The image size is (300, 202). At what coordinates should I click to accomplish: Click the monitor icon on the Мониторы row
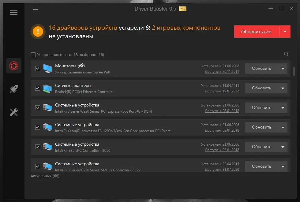48,68
